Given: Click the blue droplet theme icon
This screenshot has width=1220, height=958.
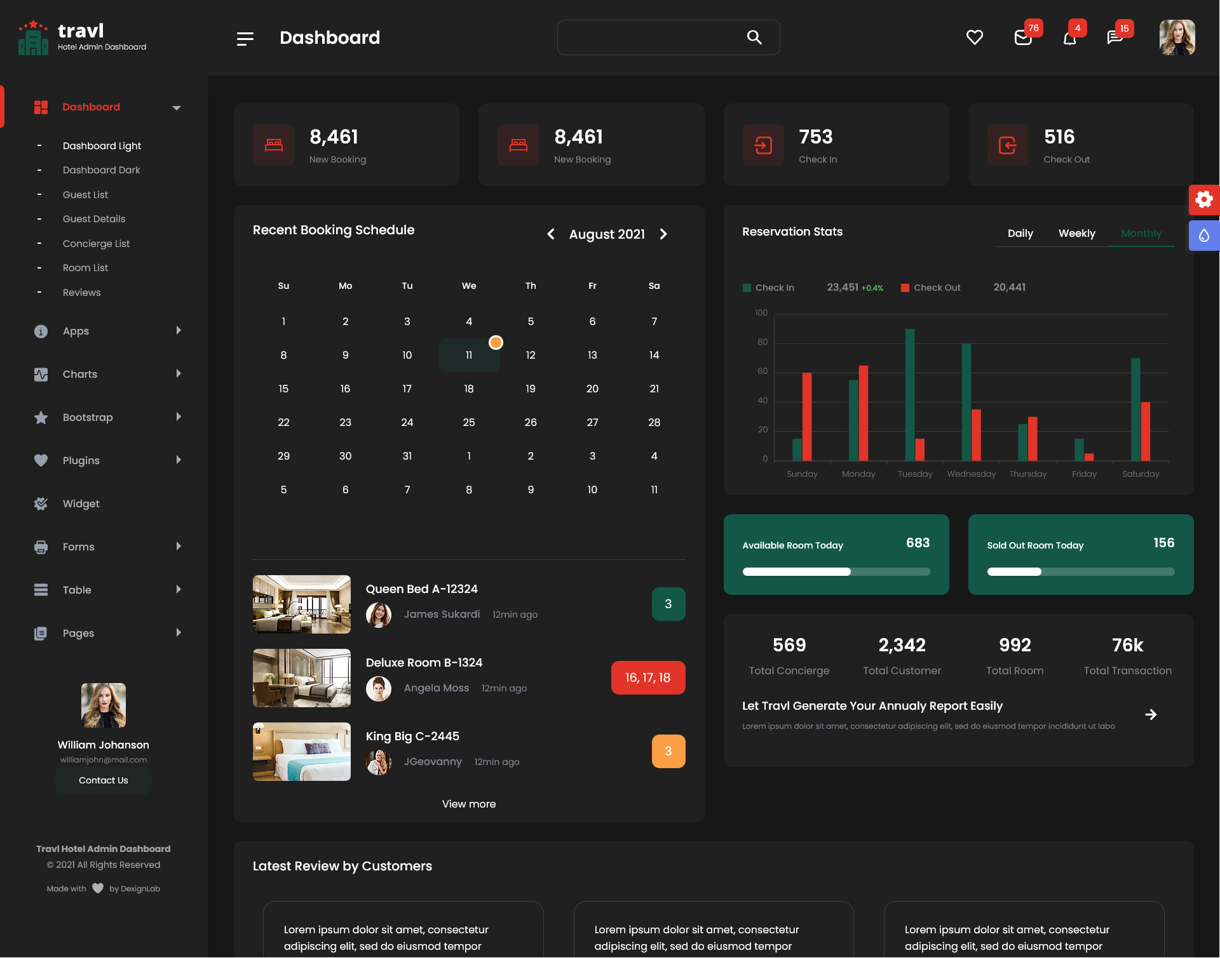Looking at the screenshot, I should click(x=1203, y=236).
